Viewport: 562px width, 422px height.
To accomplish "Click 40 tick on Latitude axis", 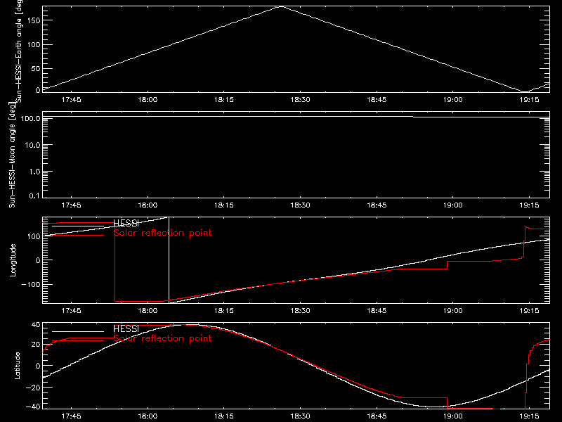I will pyautogui.click(x=36, y=325).
